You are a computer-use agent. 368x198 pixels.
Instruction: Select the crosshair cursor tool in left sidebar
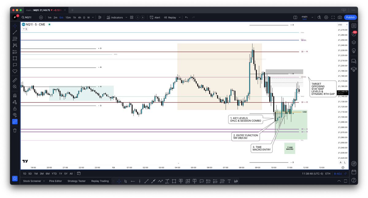[15, 26]
